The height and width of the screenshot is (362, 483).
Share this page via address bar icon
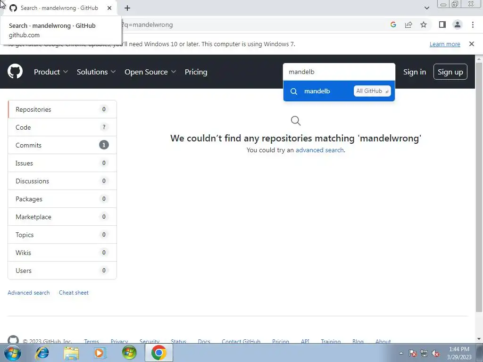coord(408,25)
